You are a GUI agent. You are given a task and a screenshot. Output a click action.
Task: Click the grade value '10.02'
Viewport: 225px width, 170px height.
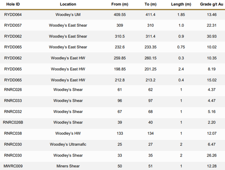[211, 47]
